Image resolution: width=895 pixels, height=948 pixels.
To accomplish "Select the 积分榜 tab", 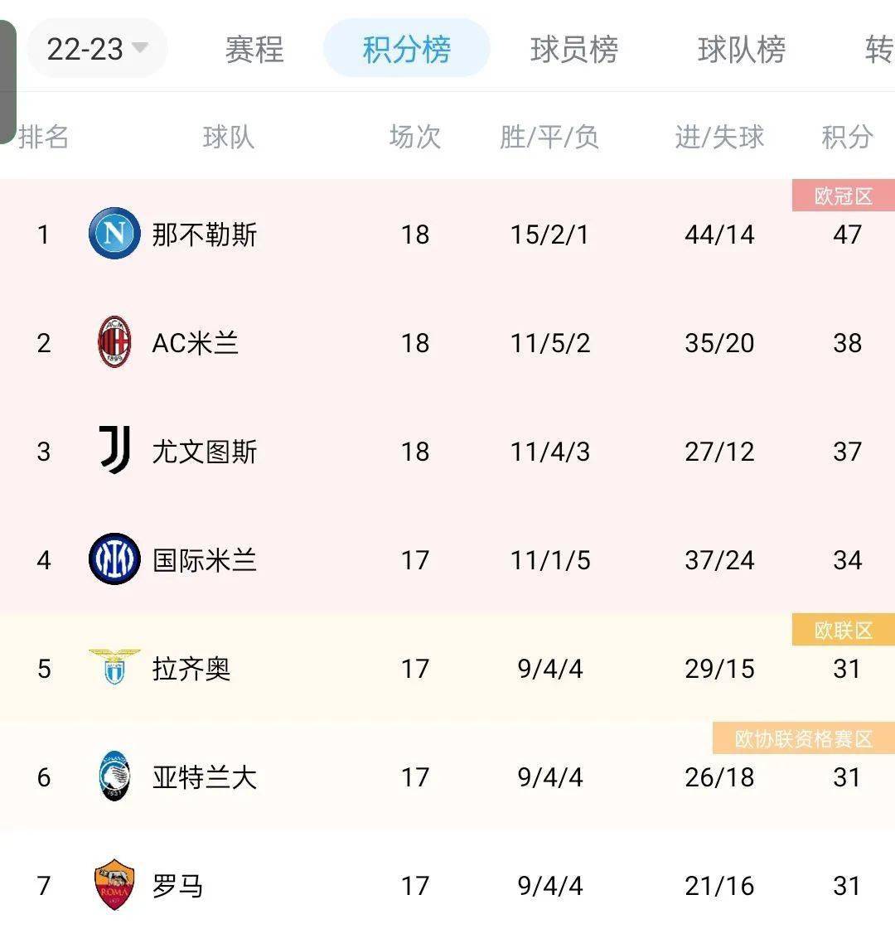I will (x=406, y=50).
